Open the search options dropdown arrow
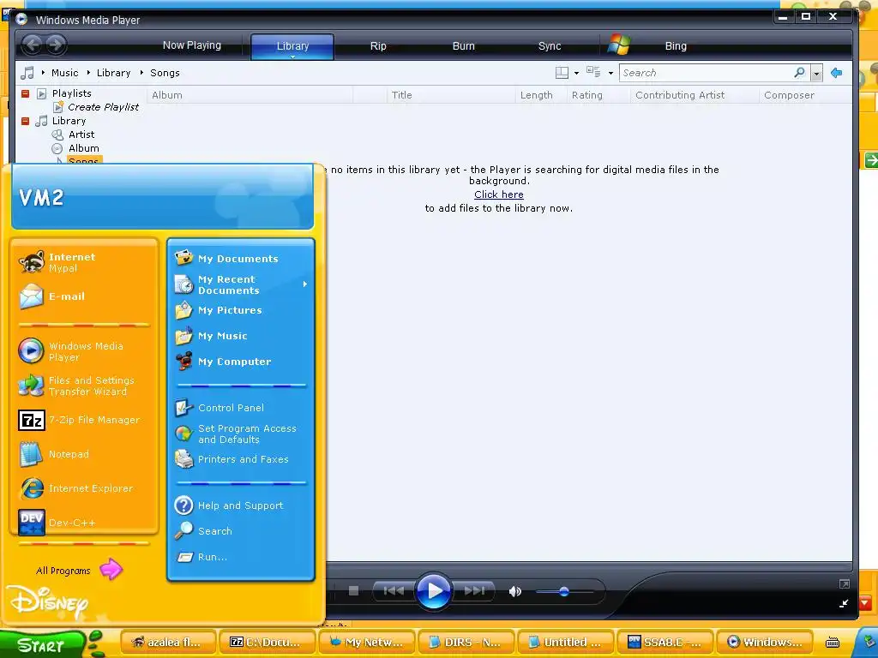 coord(816,74)
